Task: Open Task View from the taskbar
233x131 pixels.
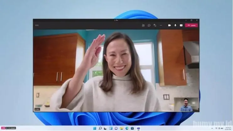Action: pos(105,128)
